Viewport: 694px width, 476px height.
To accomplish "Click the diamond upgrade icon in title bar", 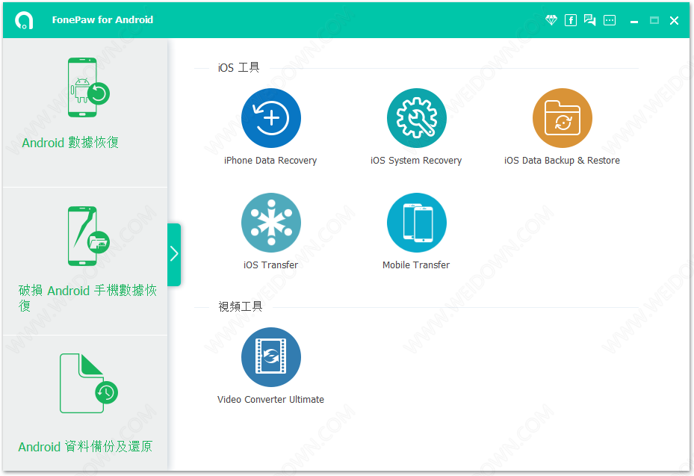I will 551,20.
